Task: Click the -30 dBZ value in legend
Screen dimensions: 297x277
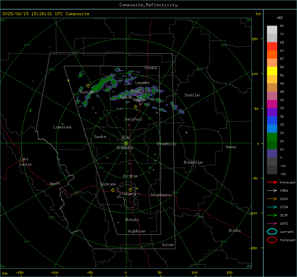Action: [283, 174]
